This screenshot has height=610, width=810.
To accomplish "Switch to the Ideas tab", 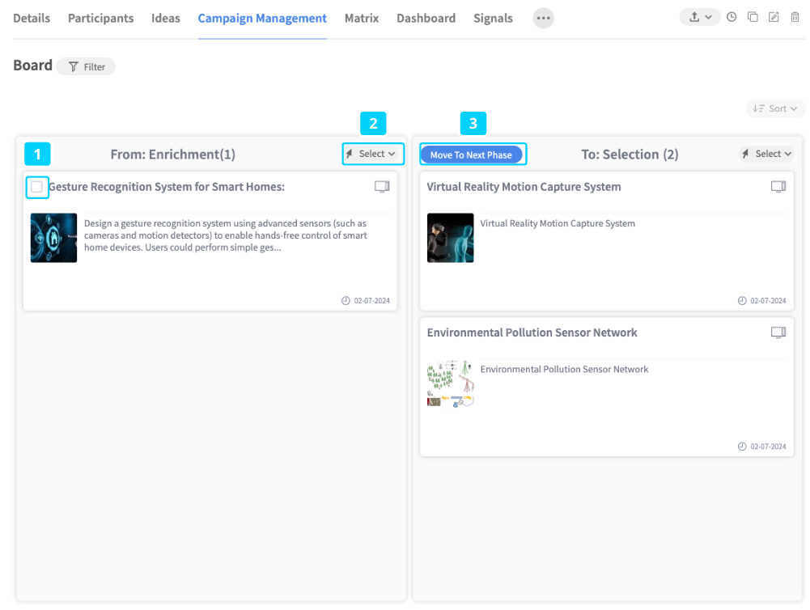I will click(166, 18).
